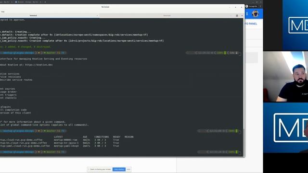308x173 pixels.
Task: Select the bottom MD logo participant tile
Action: coord(285,128)
